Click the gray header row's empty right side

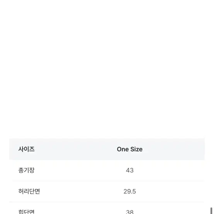(x=173, y=149)
